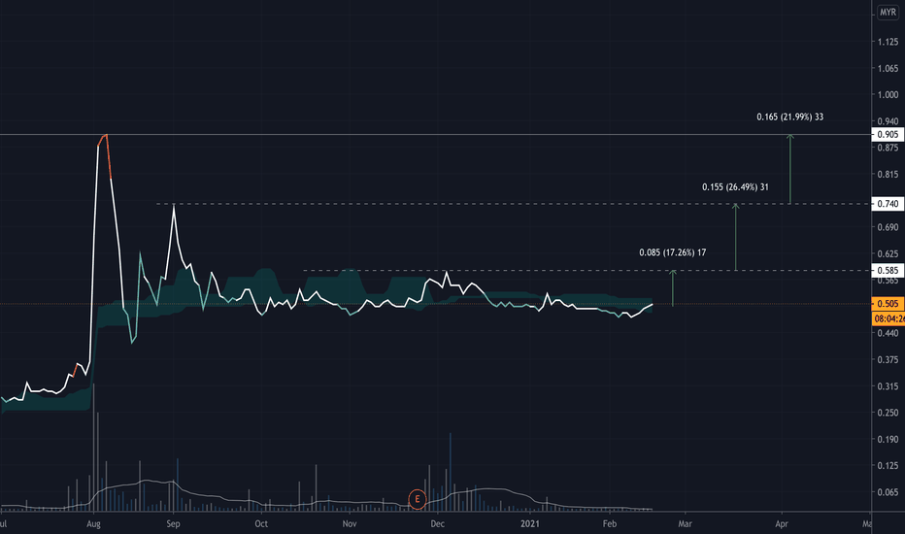Click the 0.375 value on the price axis

click(x=888, y=359)
